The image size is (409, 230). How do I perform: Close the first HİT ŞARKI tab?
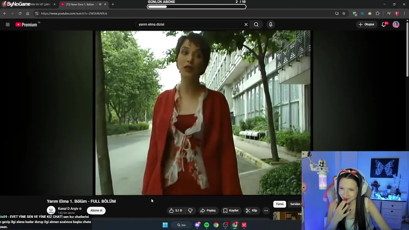(x=54, y=4)
